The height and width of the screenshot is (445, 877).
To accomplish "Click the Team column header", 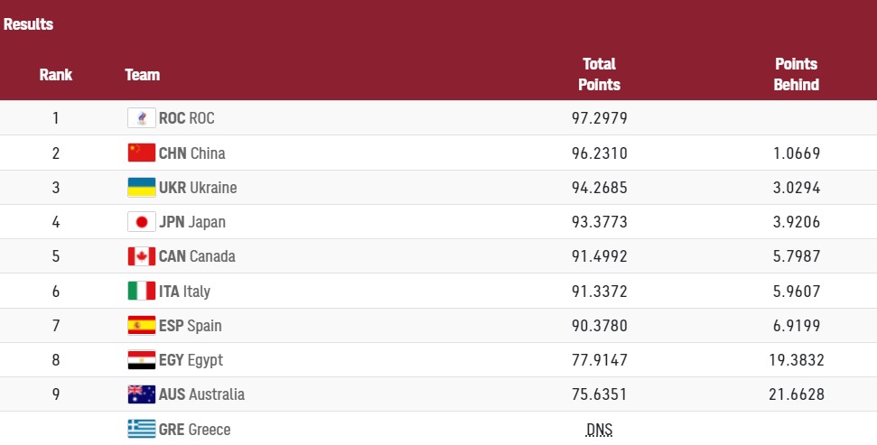I will [143, 75].
